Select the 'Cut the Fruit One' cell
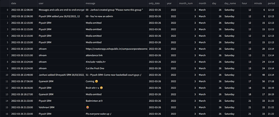The image size is (279, 117). pos(116,68)
